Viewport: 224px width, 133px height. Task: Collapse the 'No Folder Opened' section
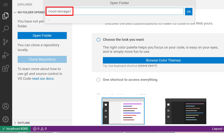(30, 12)
